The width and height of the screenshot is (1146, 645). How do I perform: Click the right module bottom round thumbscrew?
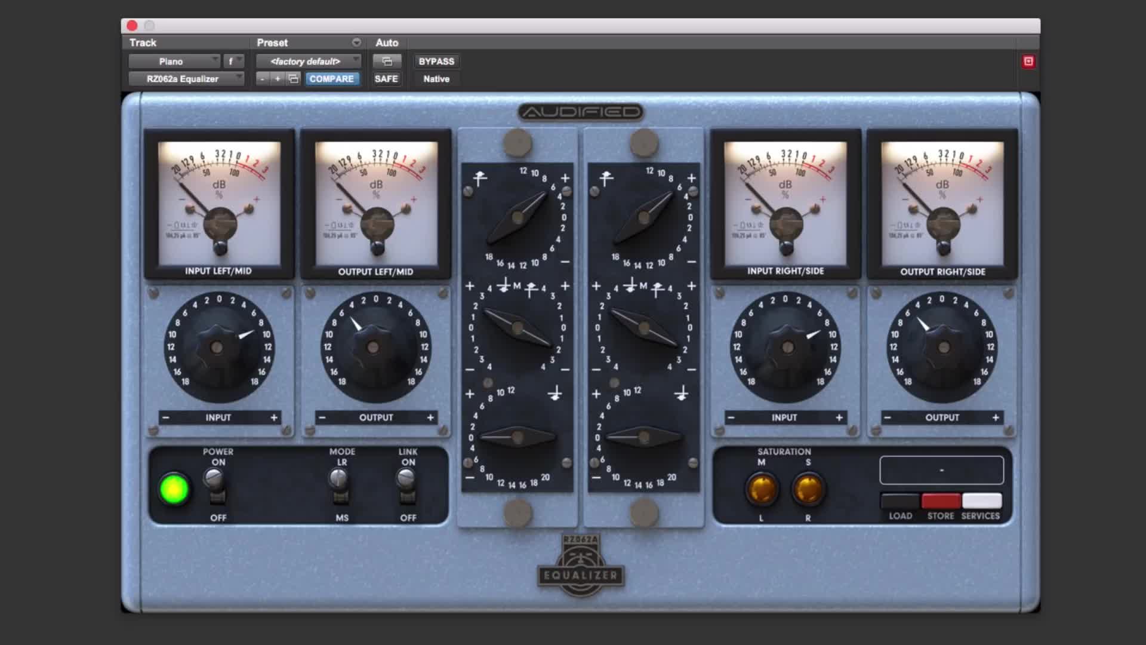[644, 512]
